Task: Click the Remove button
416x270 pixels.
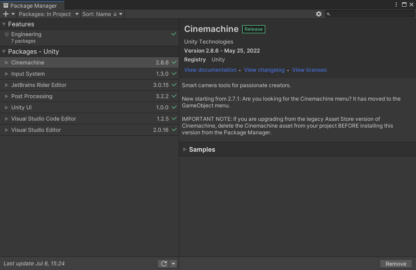Action: [x=396, y=264]
